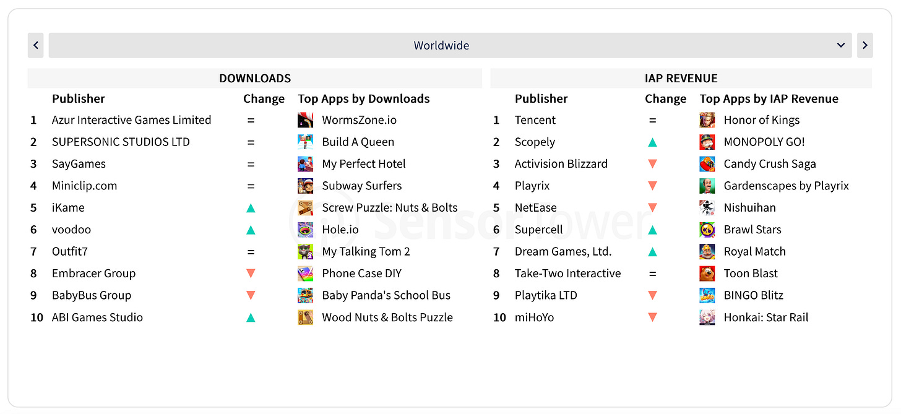Click the Royal Match app icon
Image resolution: width=901 pixels, height=414 pixels.
[707, 252]
